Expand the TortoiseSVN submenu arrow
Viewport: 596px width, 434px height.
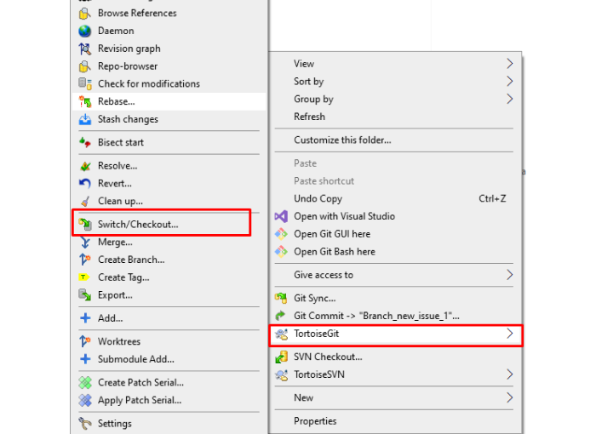click(510, 374)
